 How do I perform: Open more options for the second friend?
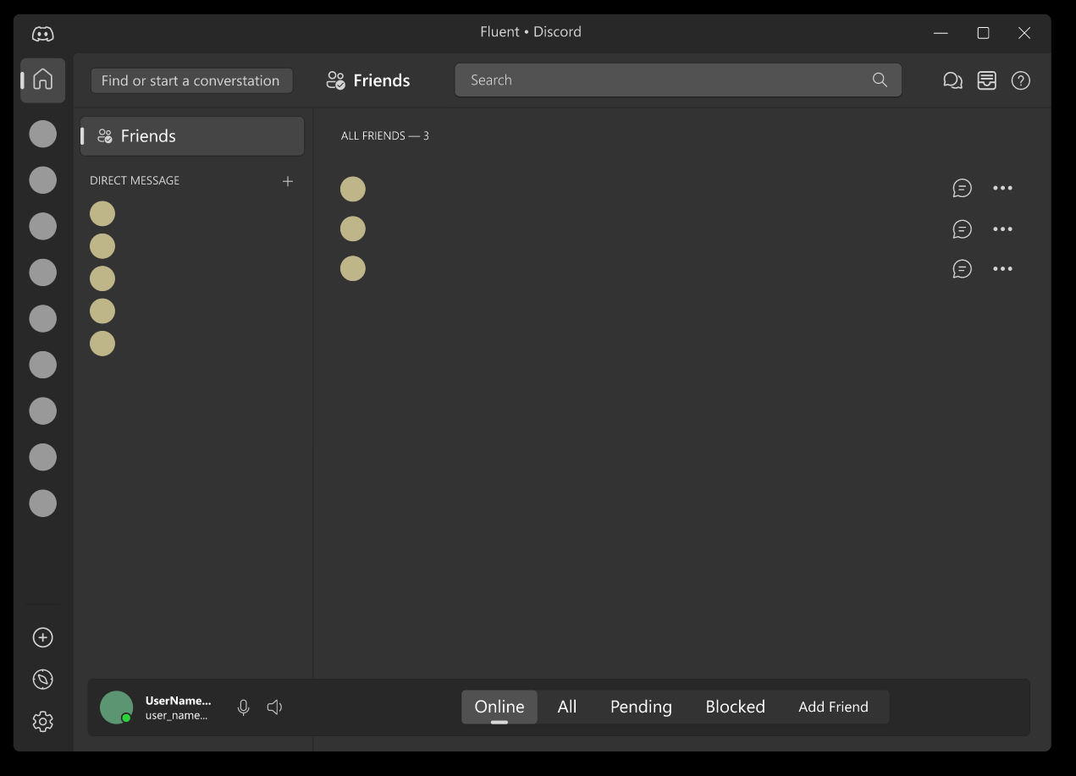1003,228
